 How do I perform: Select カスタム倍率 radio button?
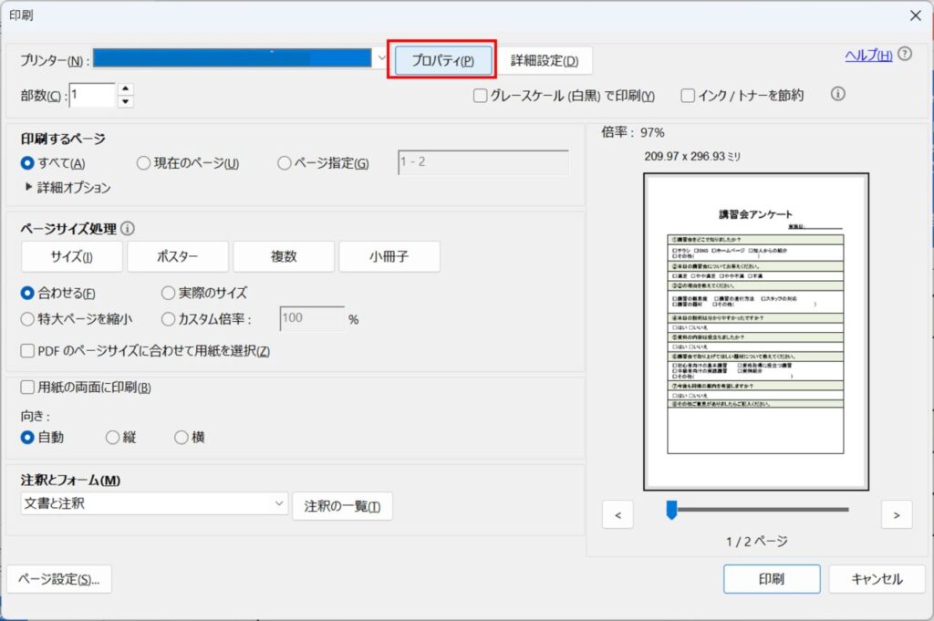(x=168, y=319)
